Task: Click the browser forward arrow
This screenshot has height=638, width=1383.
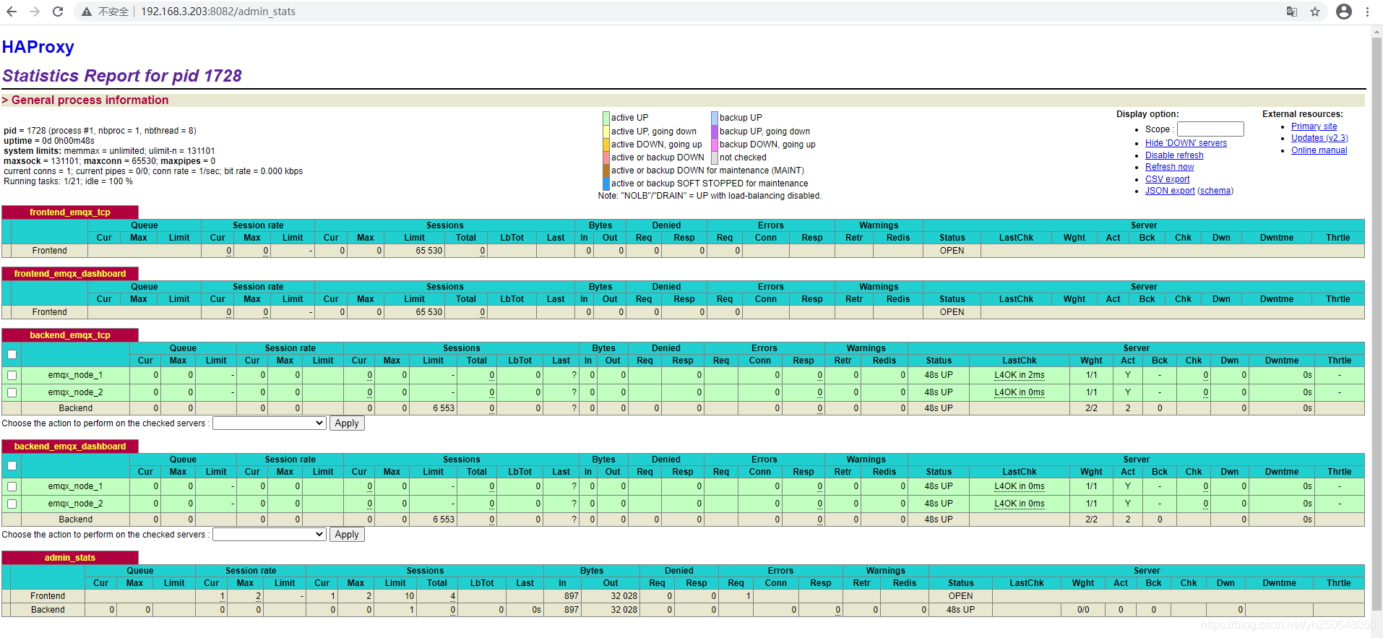Action: [35, 12]
